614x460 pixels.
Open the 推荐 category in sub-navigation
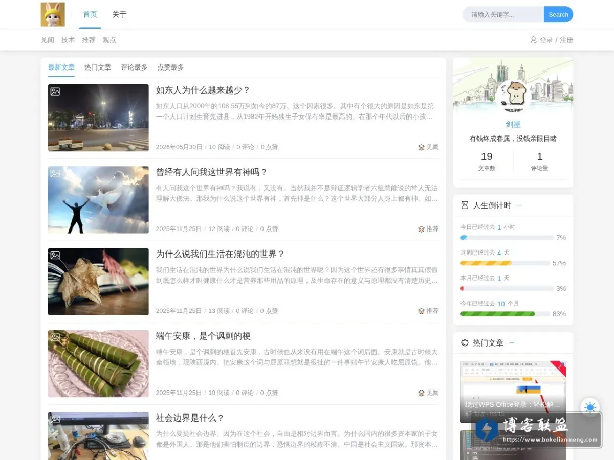[x=89, y=40]
